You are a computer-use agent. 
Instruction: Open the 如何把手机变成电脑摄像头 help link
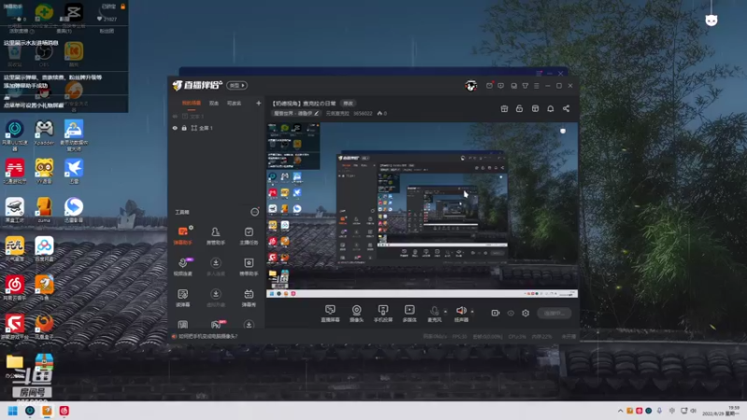[x=207, y=336]
